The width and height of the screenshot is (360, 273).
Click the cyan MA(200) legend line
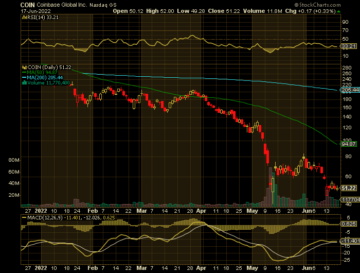(23, 77)
